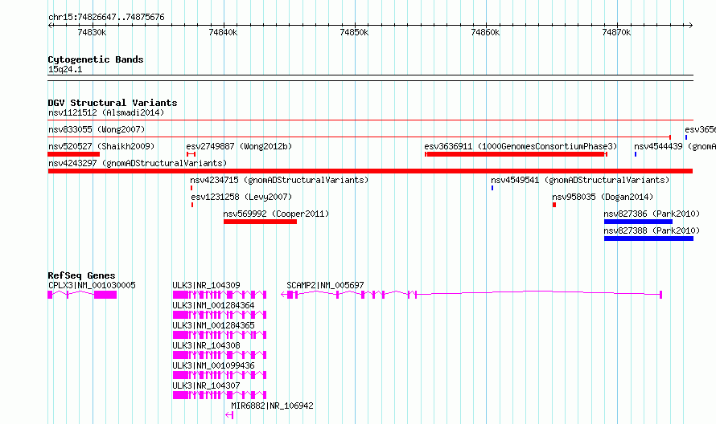Select the ULK3|NR_104309 transcript label
Screen dimensions: 716x424
206,285
